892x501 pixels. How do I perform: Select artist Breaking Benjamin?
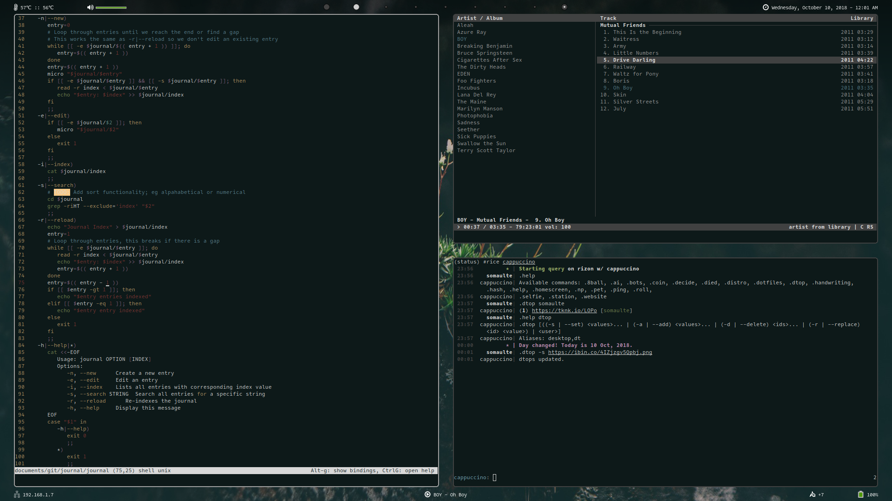click(x=485, y=46)
